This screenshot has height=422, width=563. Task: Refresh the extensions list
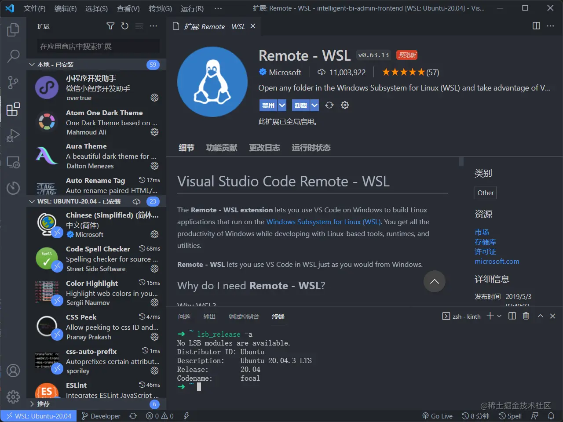(x=125, y=26)
